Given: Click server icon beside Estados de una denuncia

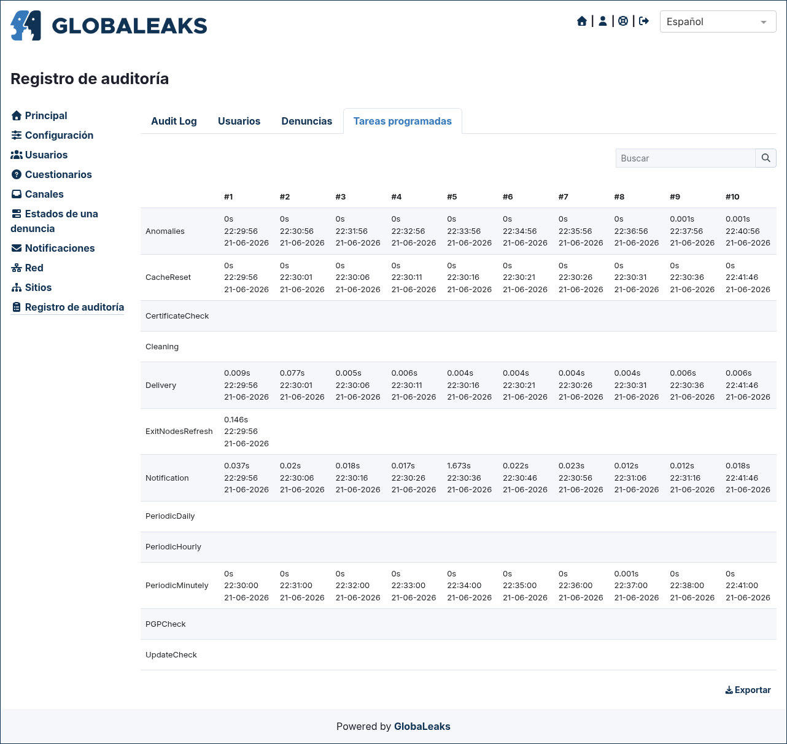Looking at the screenshot, I should tap(17, 214).
